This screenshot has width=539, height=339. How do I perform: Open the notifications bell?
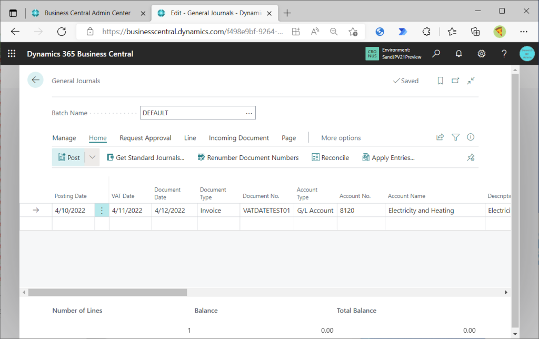458,54
